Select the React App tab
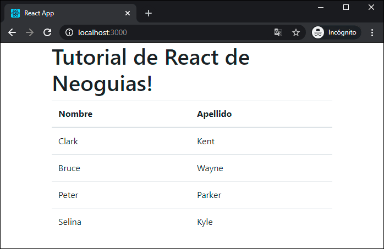Image resolution: width=384 pixels, height=249 pixels. [70, 13]
